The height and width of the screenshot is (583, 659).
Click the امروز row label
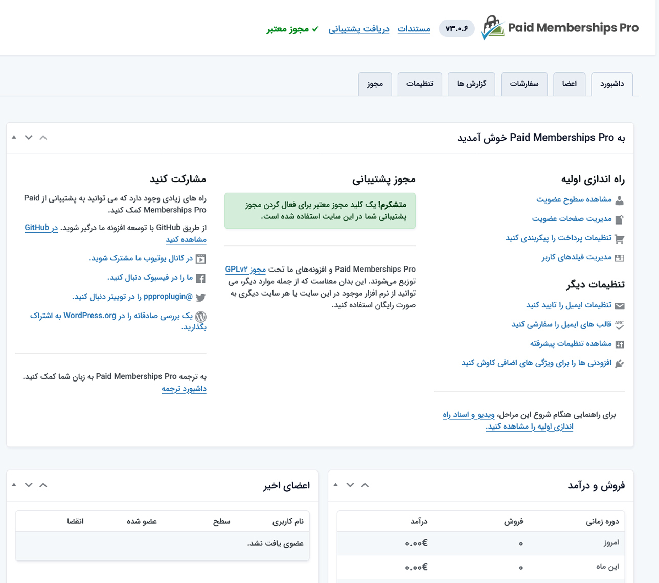coord(611,543)
